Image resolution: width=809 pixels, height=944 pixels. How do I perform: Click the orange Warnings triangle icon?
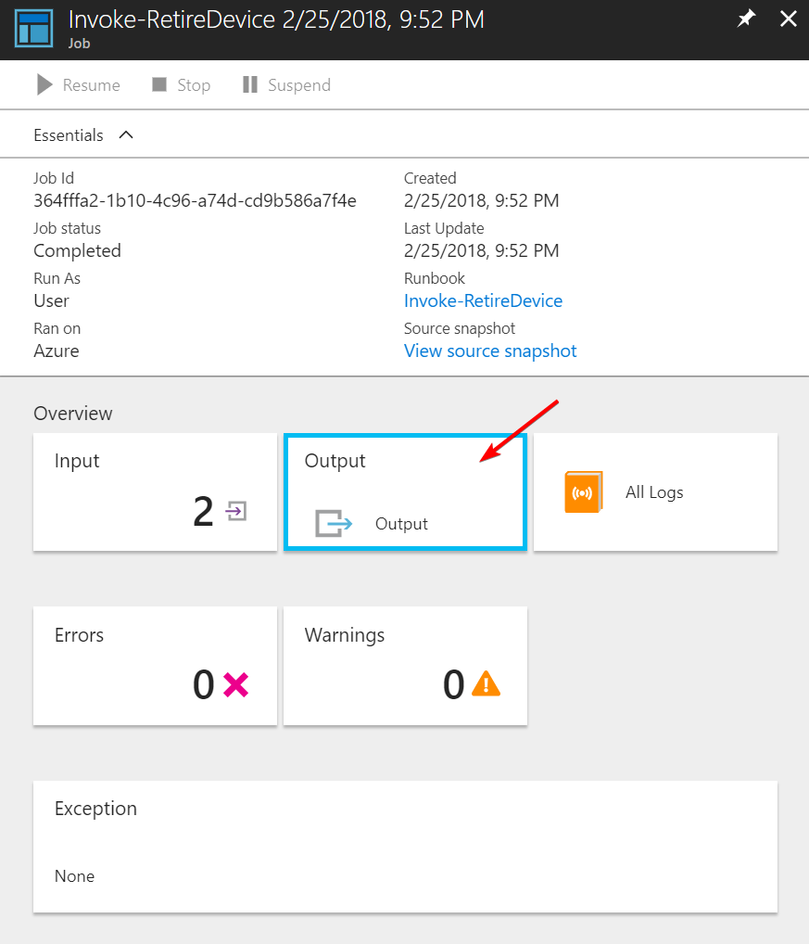click(x=486, y=685)
